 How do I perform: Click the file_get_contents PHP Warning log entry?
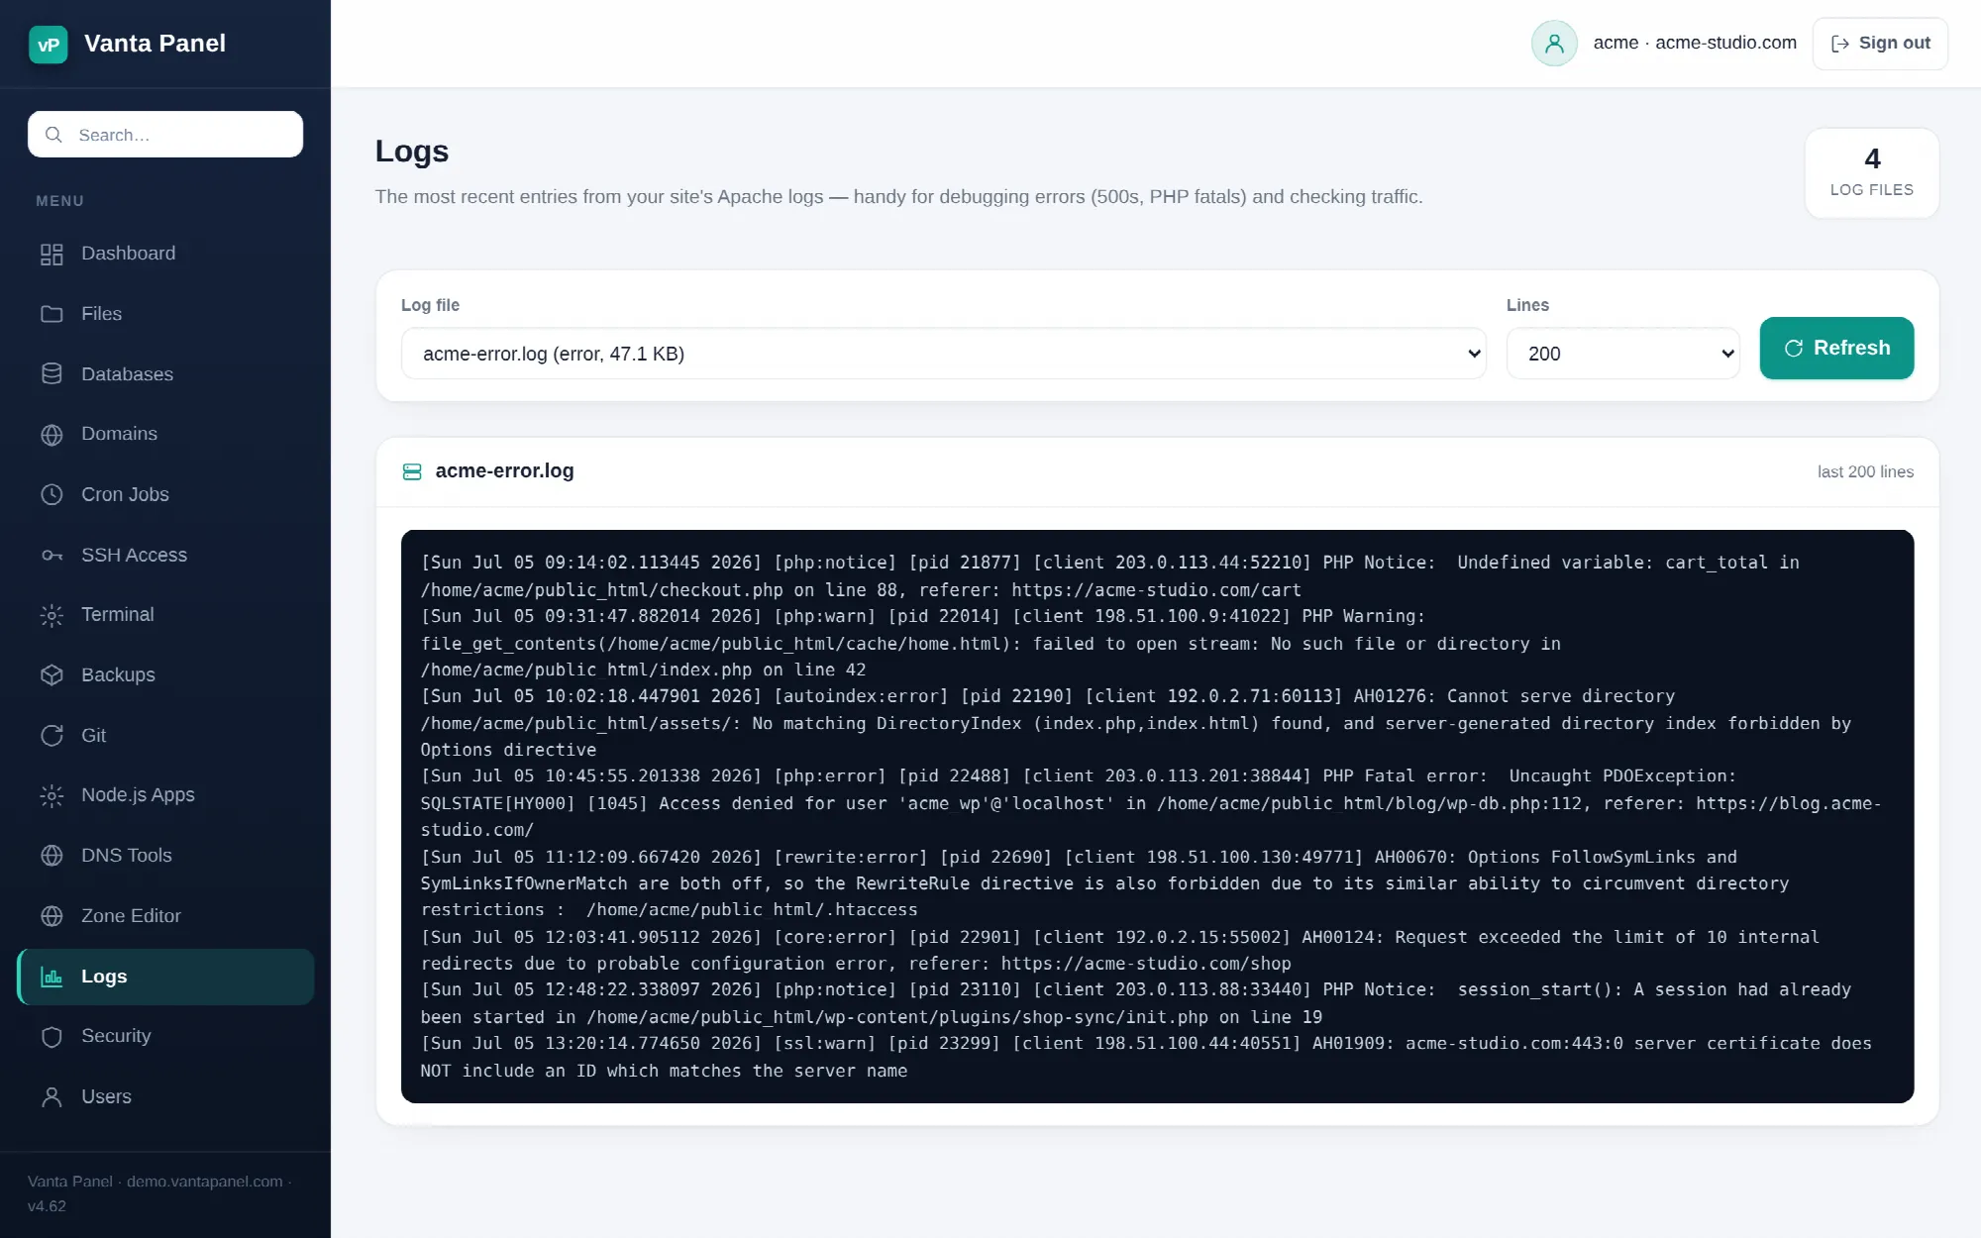pos(990,643)
